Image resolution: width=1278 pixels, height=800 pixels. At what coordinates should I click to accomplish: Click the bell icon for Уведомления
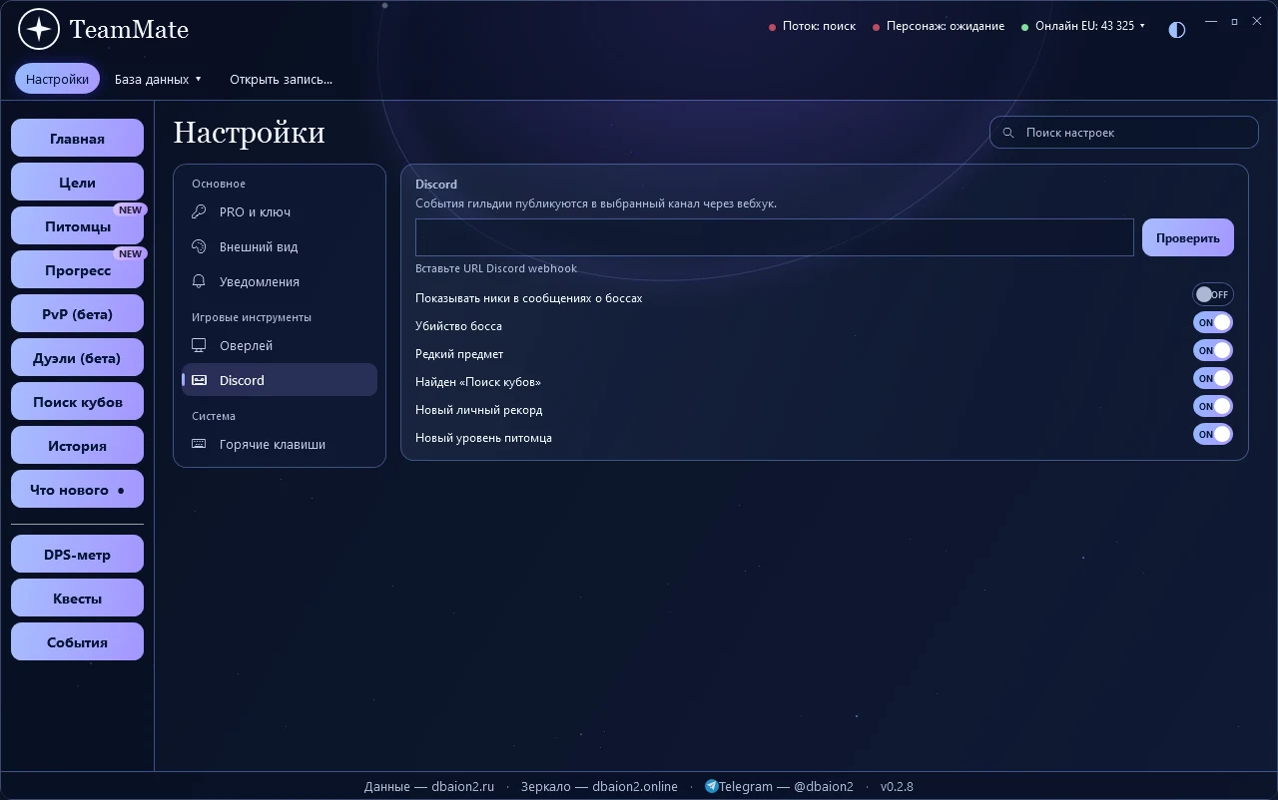click(199, 281)
